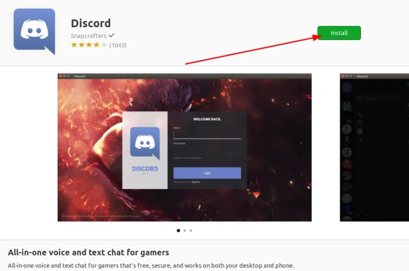This screenshot has width=409, height=271.
Task: Click the green Install button
Action: pyautogui.click(x=339, y=33)
